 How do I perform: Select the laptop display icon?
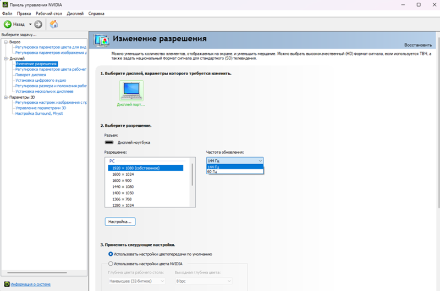point(131,91)
